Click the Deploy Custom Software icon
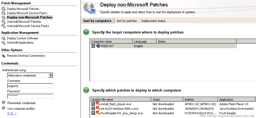The width and height of the screenshot is (256, 118). (x=3, y=38)
